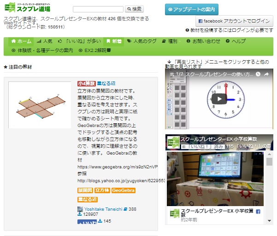Open 重なる辺 material title link
The image size is (277, 236).
pyautogui.click(x=106, y=83)
